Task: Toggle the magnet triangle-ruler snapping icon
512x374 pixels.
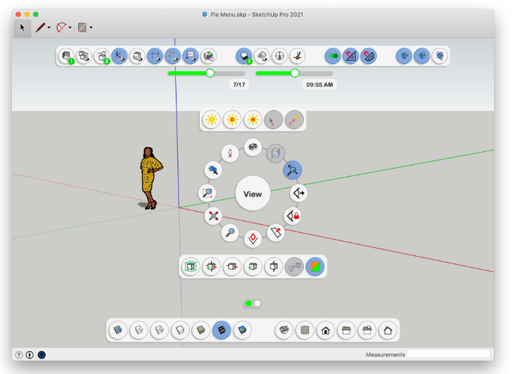Action: click(351, 56)
